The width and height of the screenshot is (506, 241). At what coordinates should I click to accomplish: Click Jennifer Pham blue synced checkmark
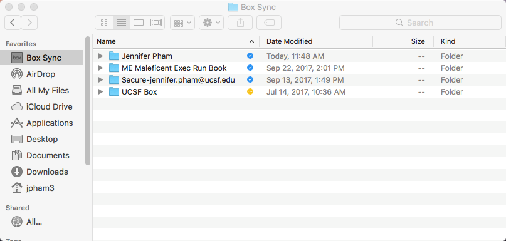pyautogui.click(x=250, y=56)
